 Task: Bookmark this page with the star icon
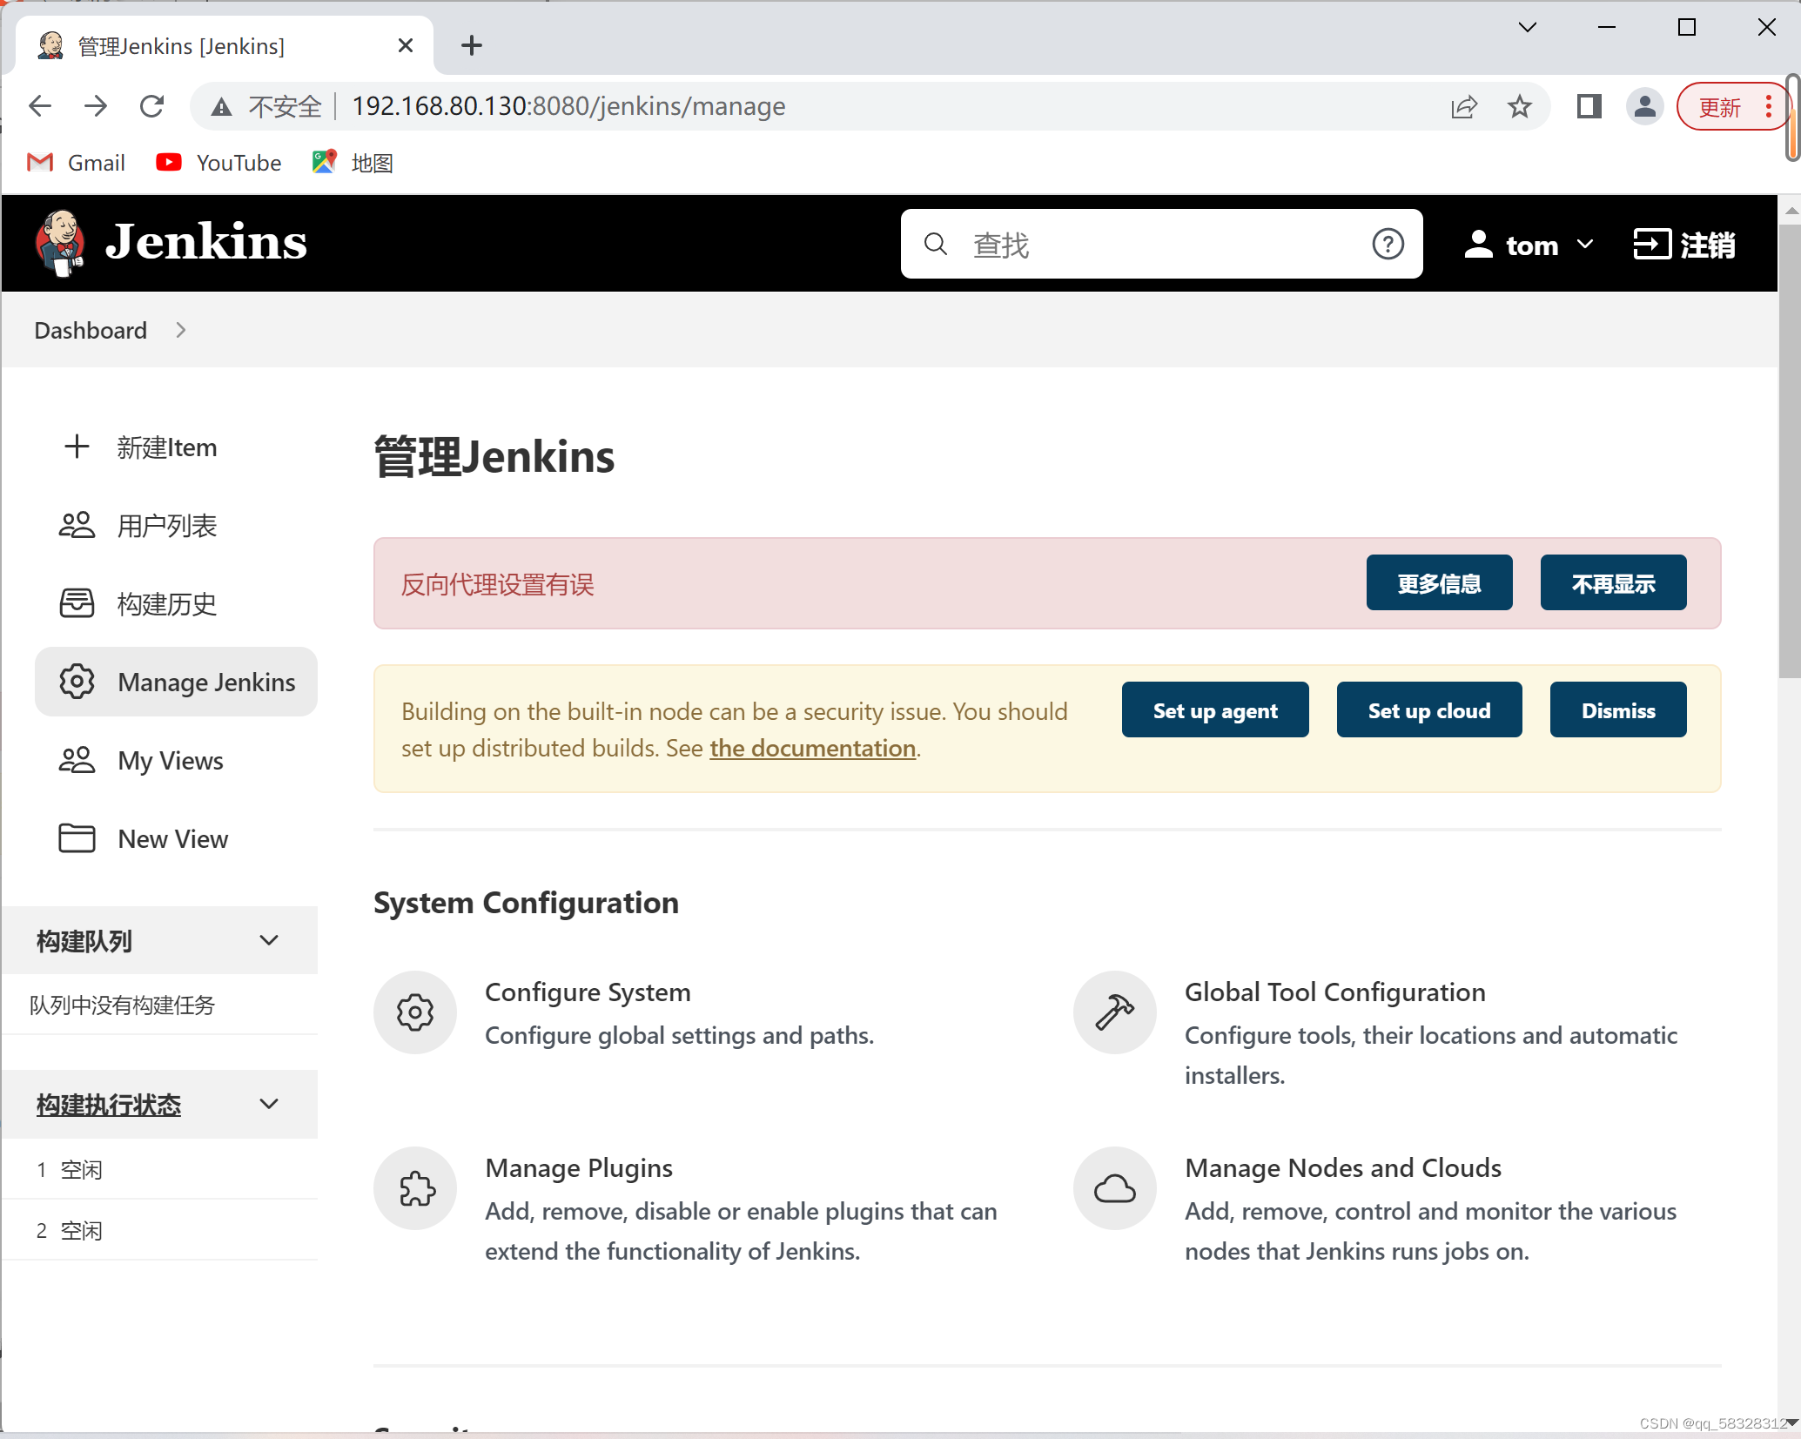[1520, 106]
